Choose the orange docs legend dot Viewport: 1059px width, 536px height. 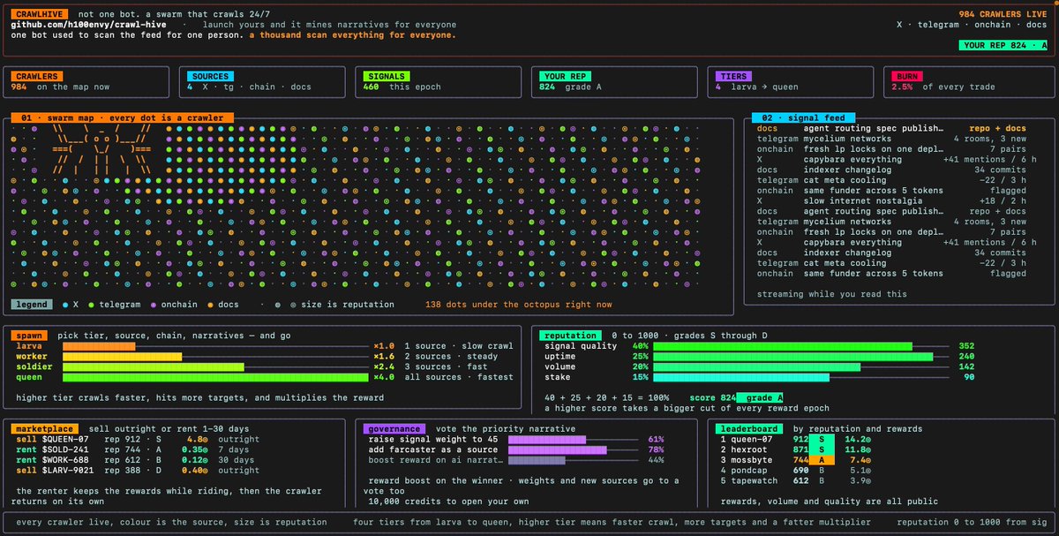209,305
